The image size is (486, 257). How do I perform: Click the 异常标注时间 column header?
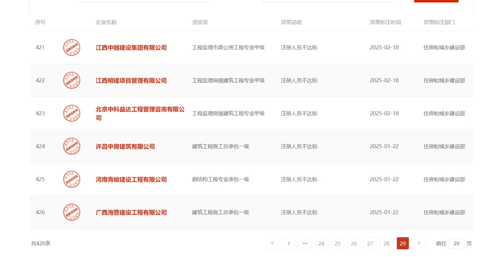(x=385, y=22)
